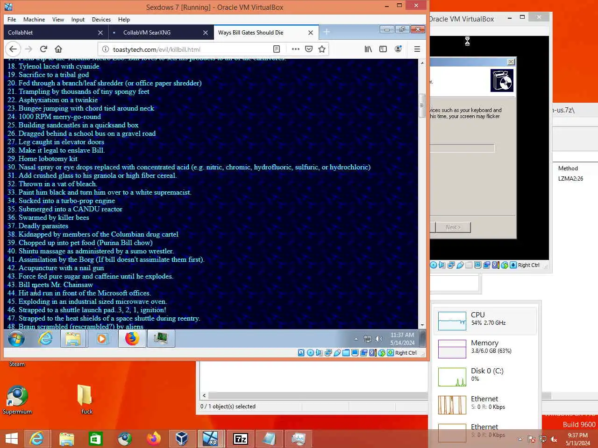Close the installer dialog in background VM

511,62
